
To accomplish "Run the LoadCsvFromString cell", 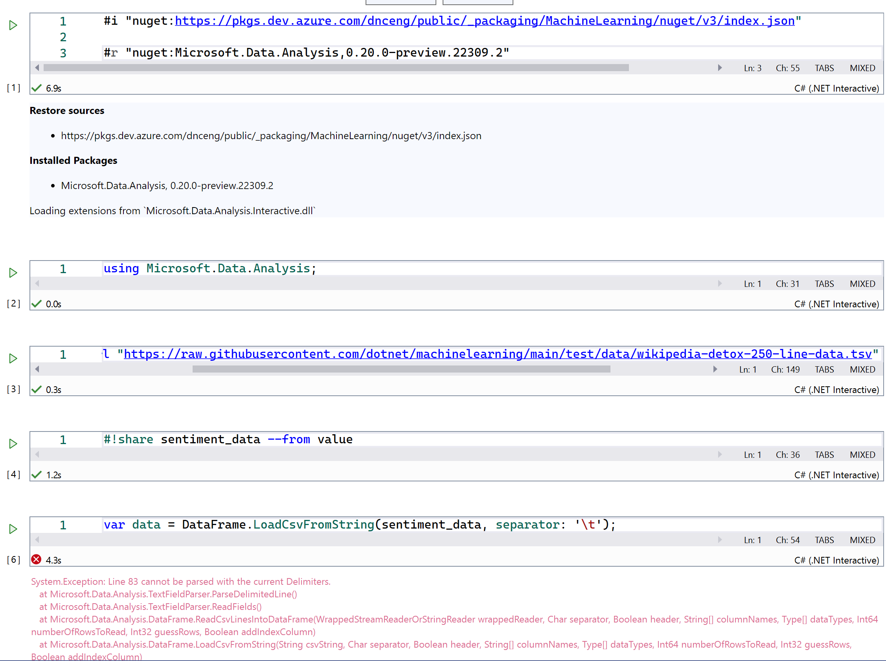I will pos(13,529).
